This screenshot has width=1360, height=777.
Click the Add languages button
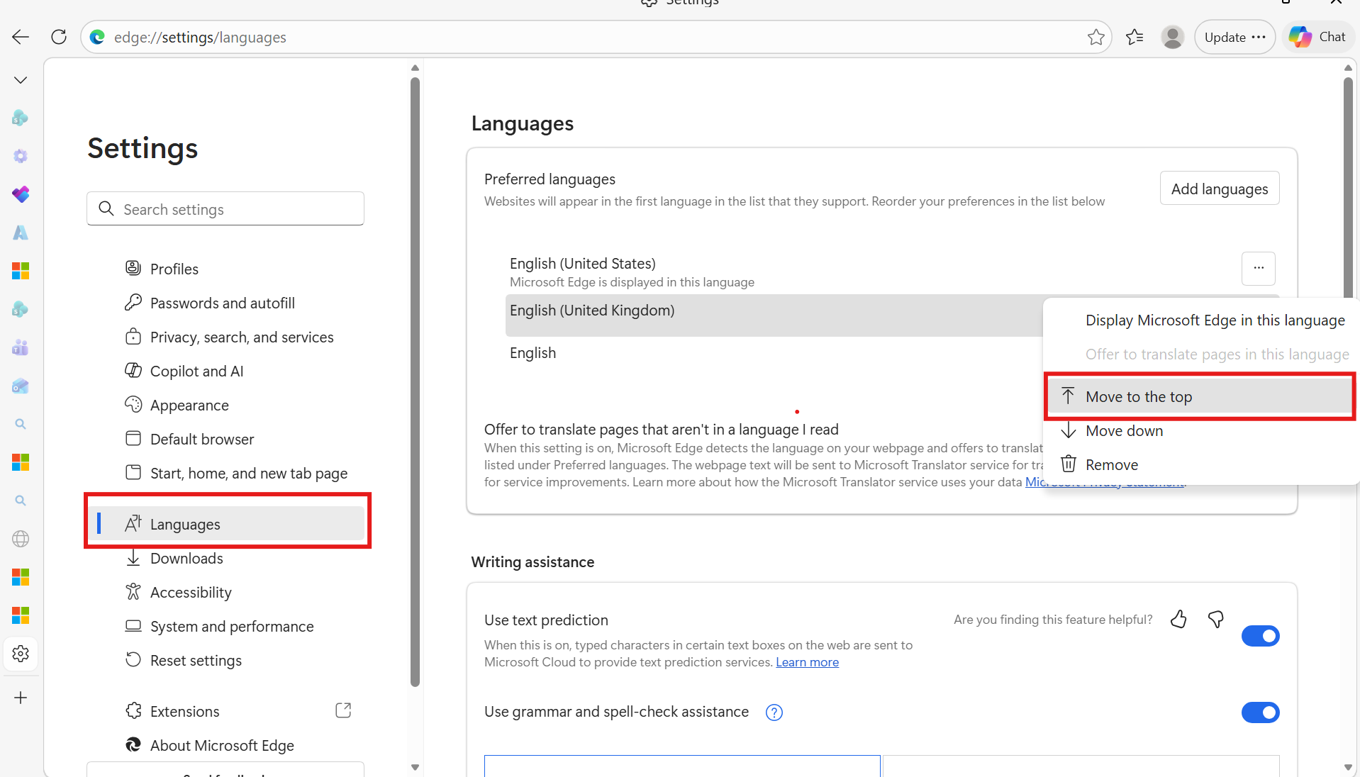1220,189
